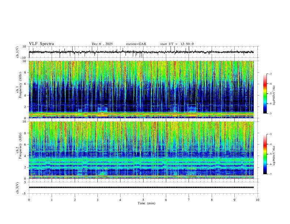This screenshot has width=290, height=224.
Task: Click the 'station=GAK' label
Action: pyautogui.click(x=136, y=44)
